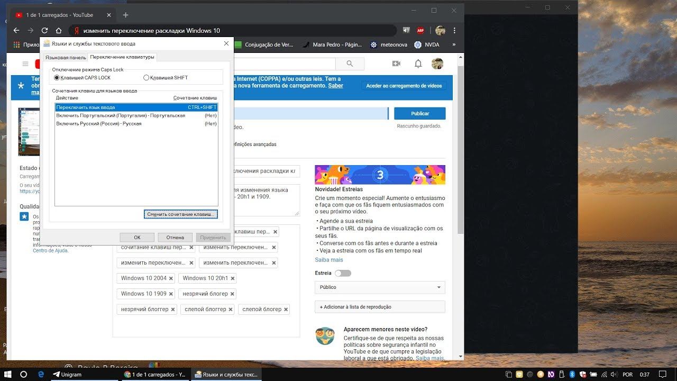Open the Chrome three-dot menu
The height and width of the screenshot is (381, 677).
coord(454,31)
